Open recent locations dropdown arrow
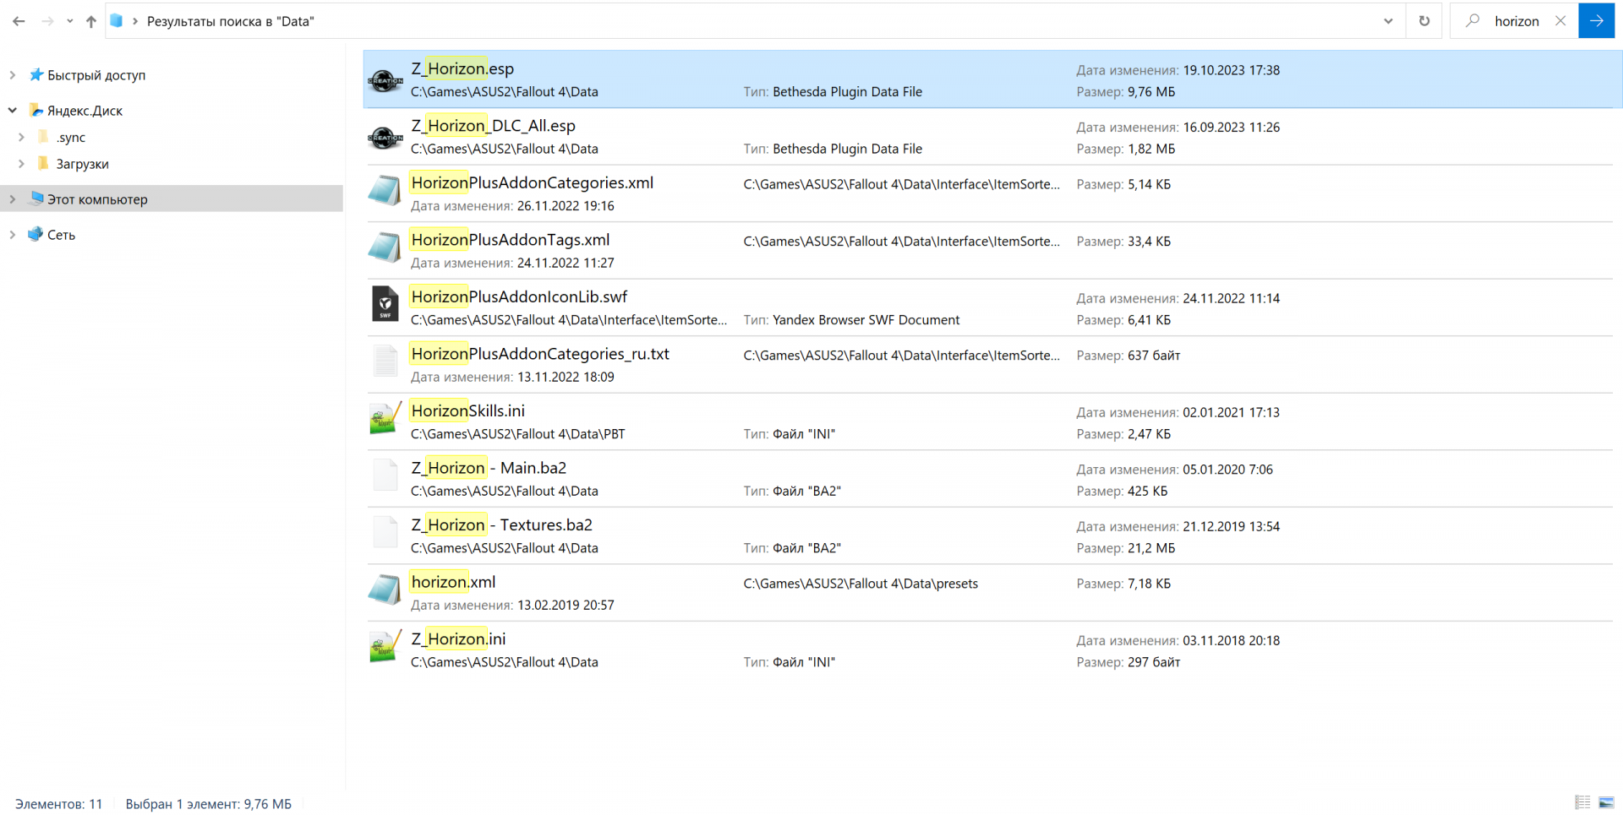This screenshot has width=1623, height=815. pyautogui.click(x=69, y=21)
